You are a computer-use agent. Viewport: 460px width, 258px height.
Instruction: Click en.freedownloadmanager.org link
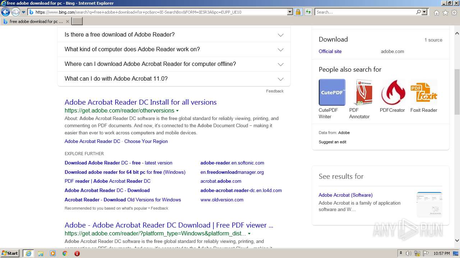coord(232,172)
